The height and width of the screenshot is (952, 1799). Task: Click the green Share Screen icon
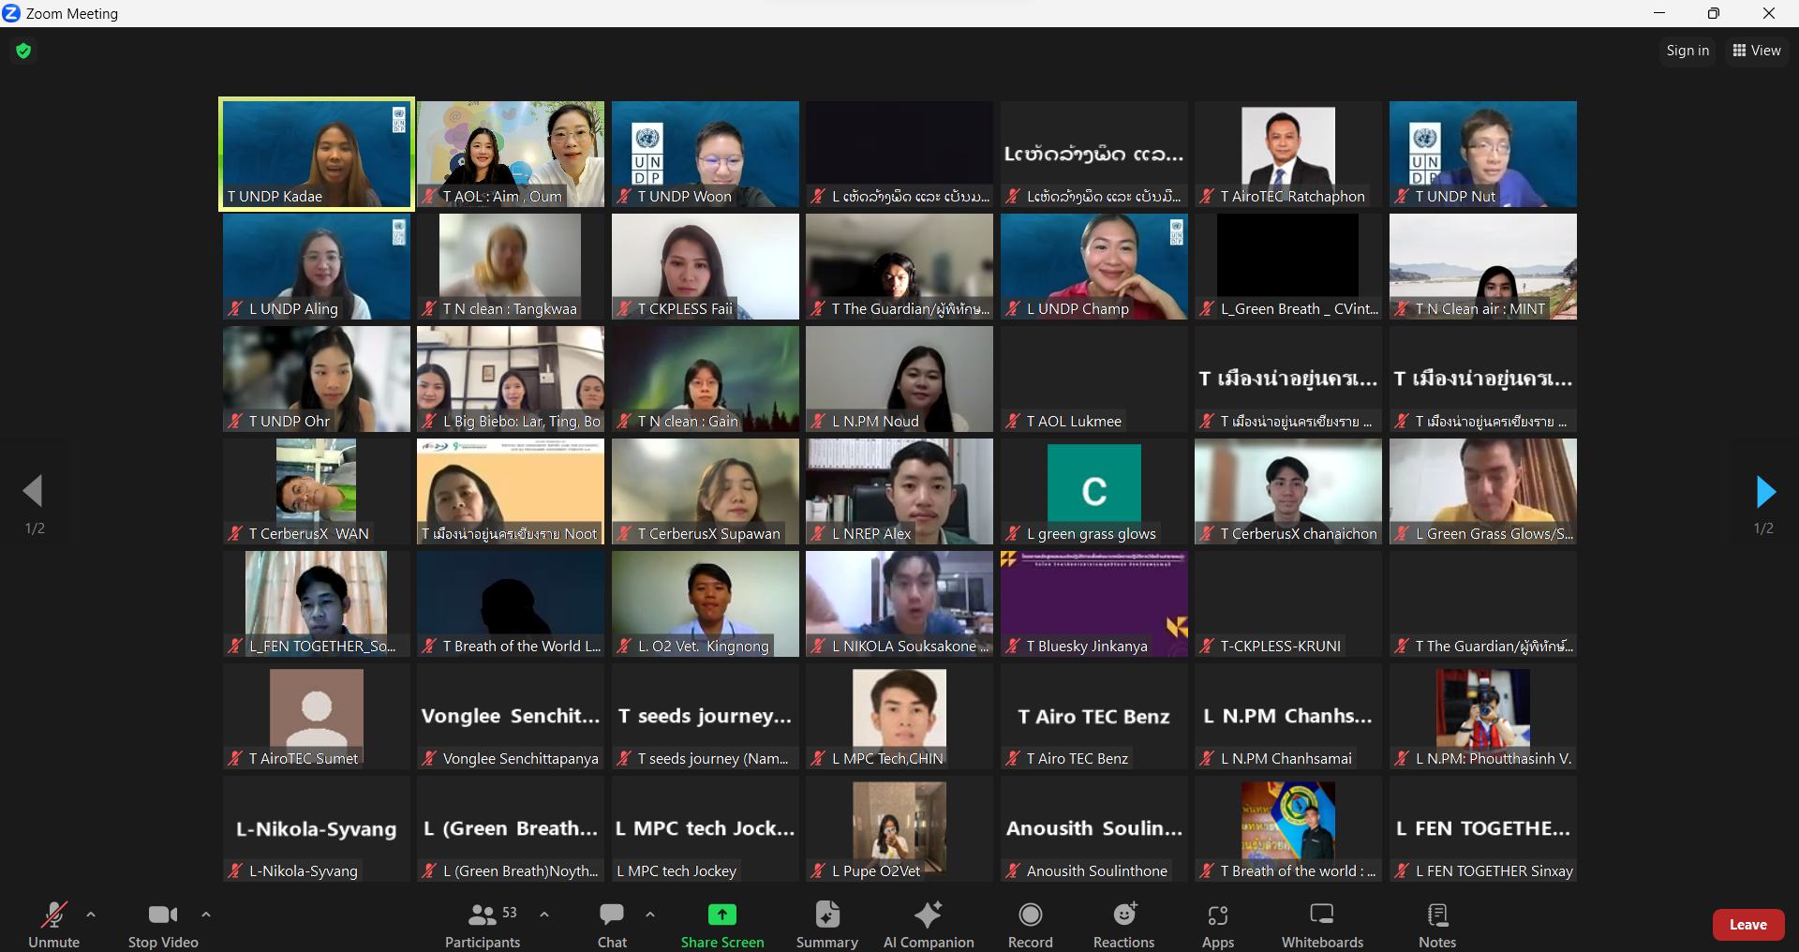tap(721, 915)
